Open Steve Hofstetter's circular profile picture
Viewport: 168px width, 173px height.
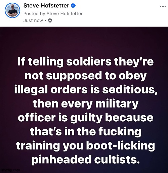tap(12, 10)
